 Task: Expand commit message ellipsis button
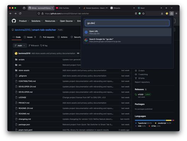(x=78, y=53)
